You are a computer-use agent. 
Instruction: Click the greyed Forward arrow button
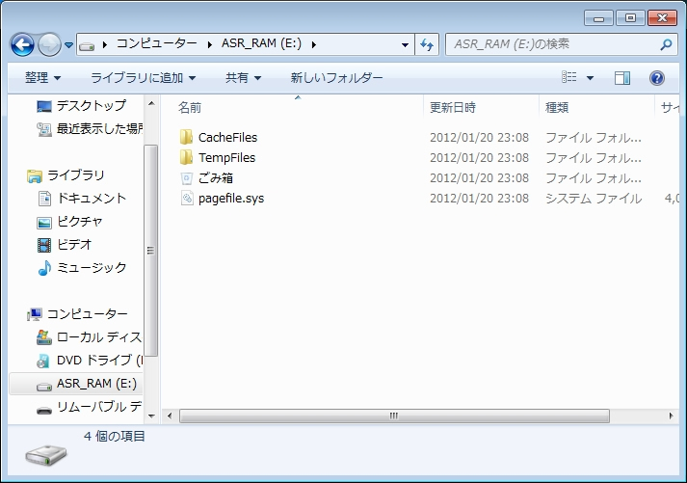(x=49, y=44)
